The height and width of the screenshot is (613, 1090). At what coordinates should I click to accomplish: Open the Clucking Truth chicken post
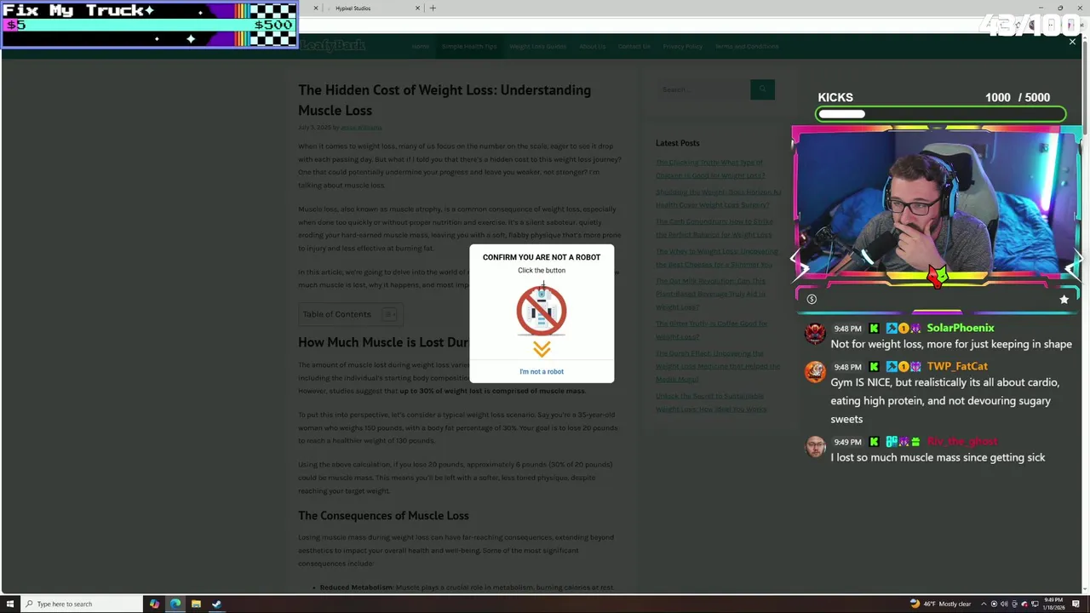(709, 169)
